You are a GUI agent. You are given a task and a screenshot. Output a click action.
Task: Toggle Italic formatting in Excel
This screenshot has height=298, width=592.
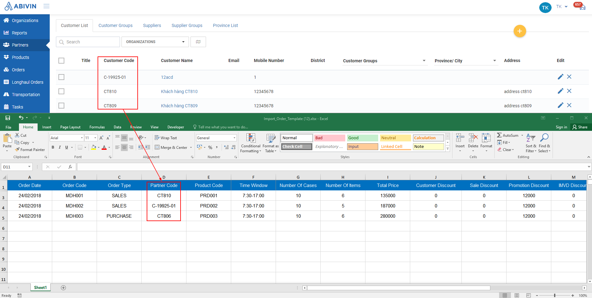pyautogui.click(x=60, y=147)
